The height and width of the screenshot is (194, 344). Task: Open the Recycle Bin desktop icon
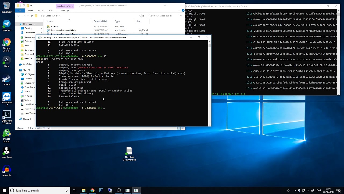pos(7,8)
